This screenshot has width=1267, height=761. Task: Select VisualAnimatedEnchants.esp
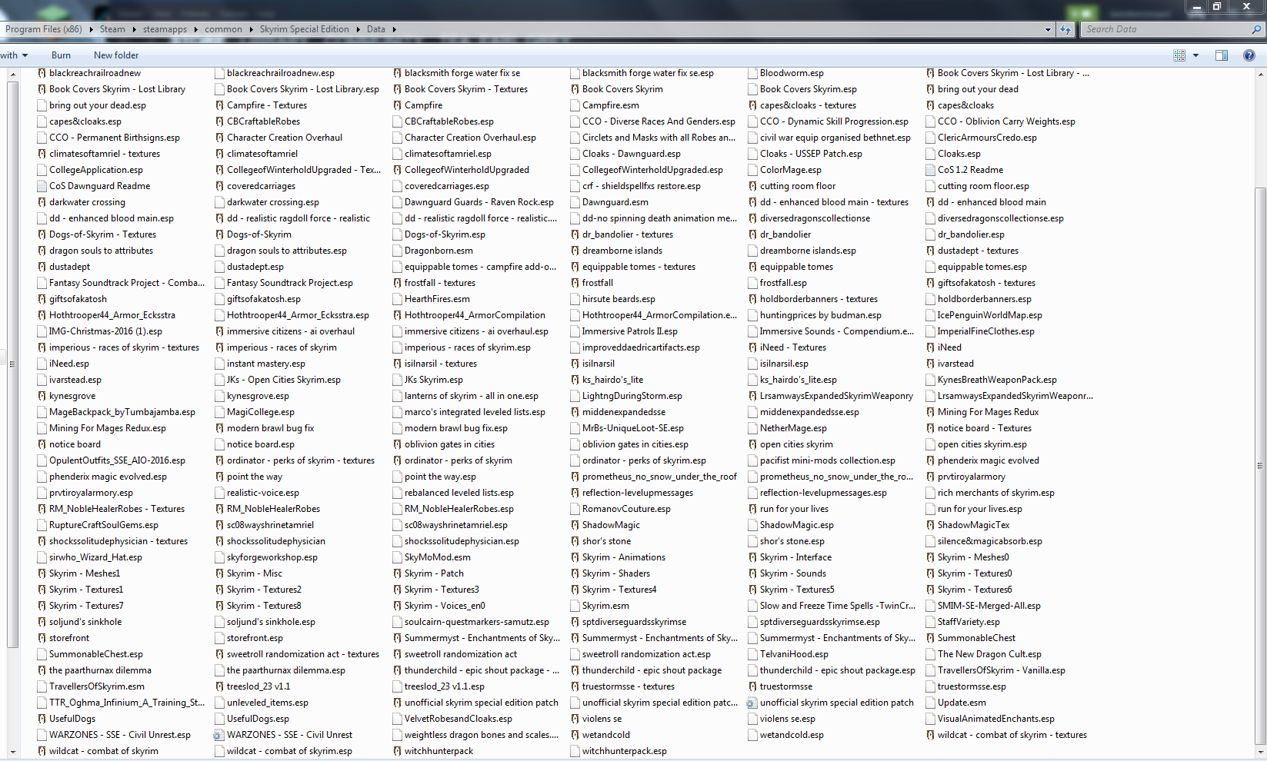pyautogui.click(x=995, y=719)
